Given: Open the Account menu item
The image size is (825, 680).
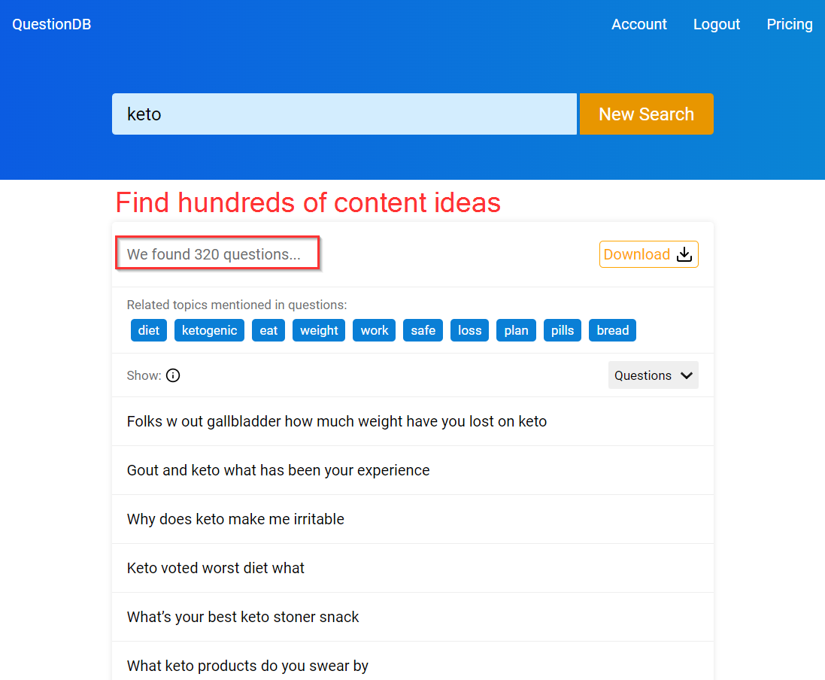Looking at the screenshot, I should pyautogui.click(x=638, y=24).
